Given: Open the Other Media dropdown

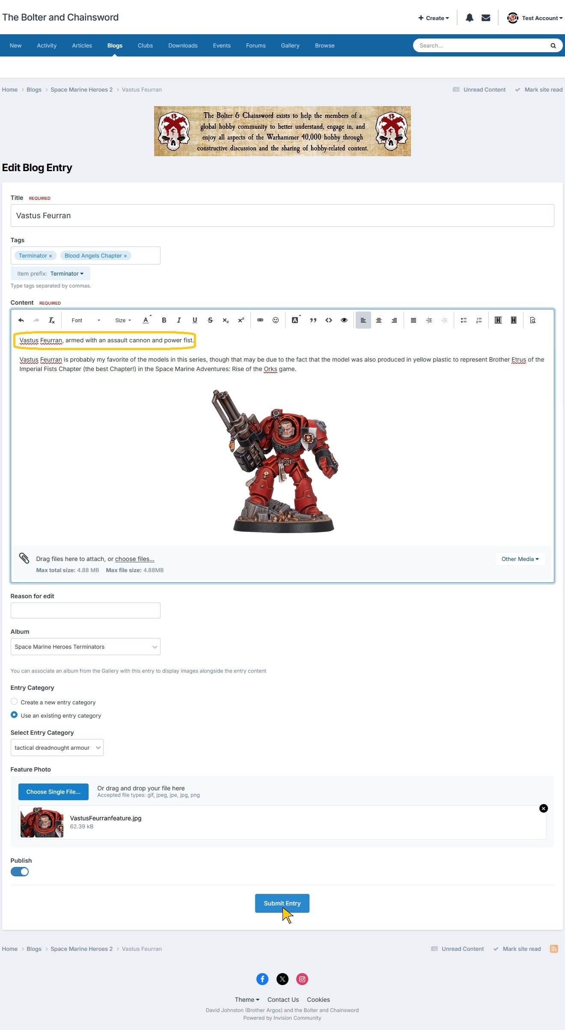Looking at the screenshot, I should pos(520,559).
